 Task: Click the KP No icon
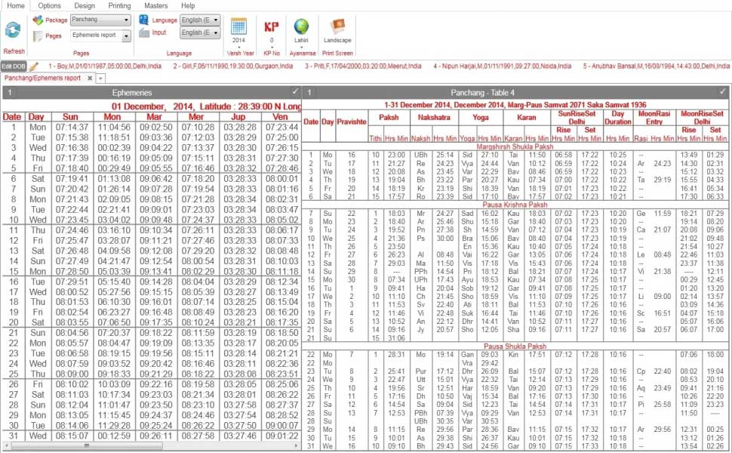(x=271, y=26)
